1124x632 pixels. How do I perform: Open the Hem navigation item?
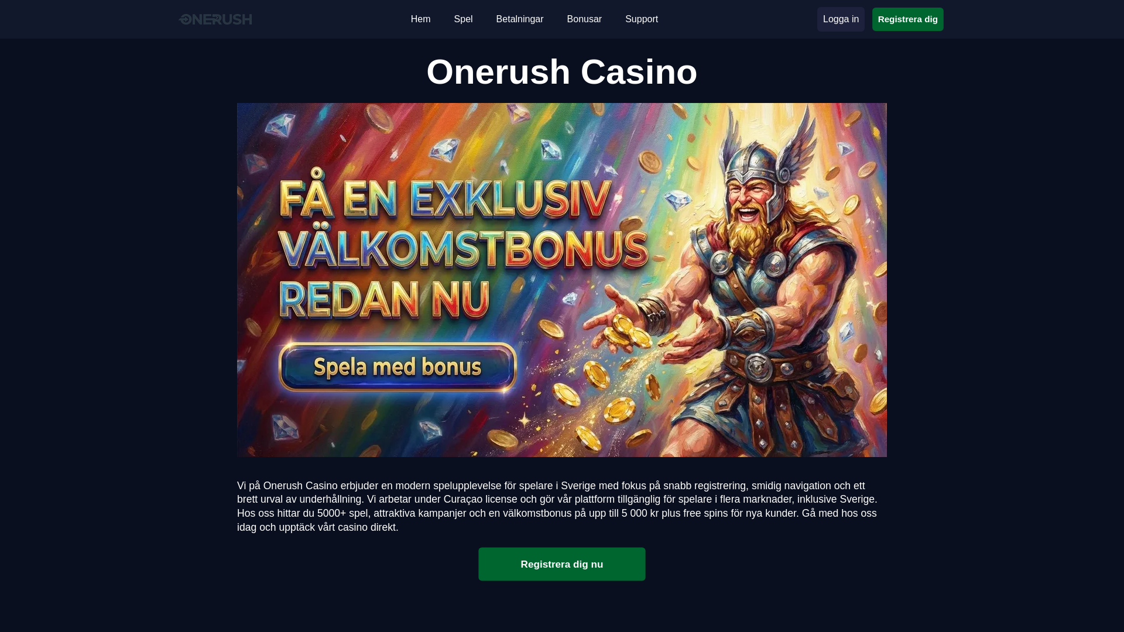420,19
